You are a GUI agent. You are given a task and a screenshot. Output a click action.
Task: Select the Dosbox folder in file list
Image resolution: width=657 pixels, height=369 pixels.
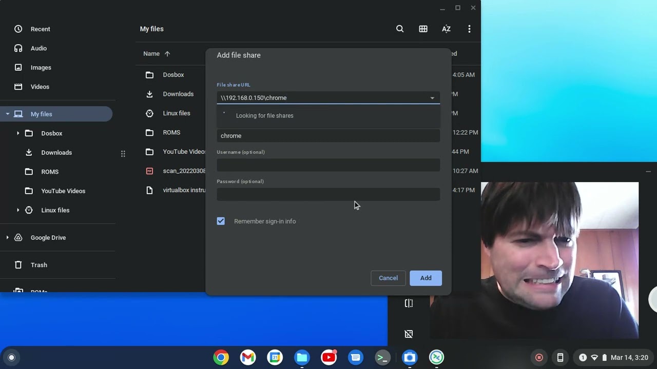click(x=175, y=75)
